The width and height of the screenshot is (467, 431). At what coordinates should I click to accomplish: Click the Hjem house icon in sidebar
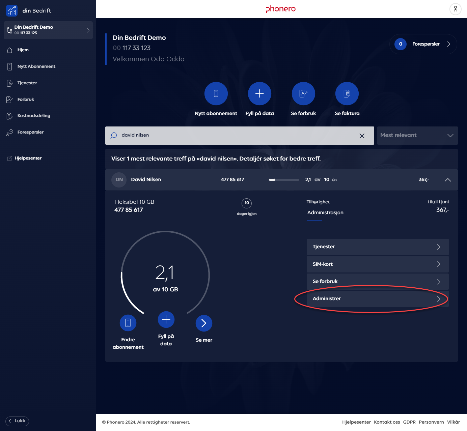(10, 50)
